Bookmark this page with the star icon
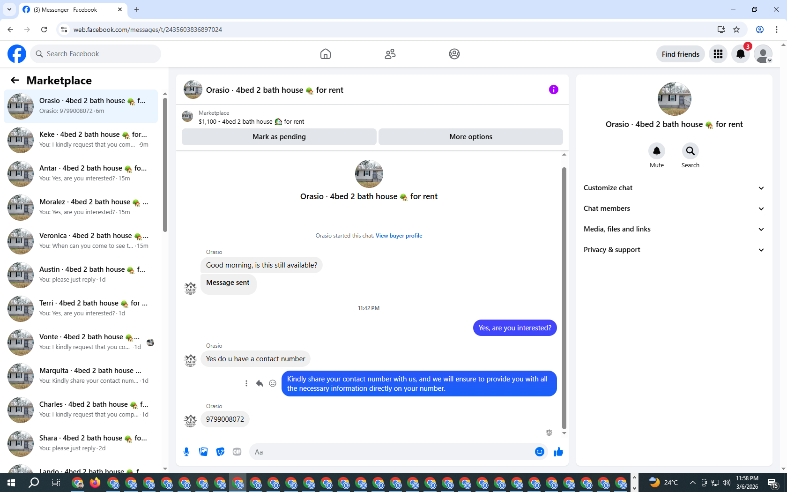Screen dimensions: 787x492 (x=736, y=30)
